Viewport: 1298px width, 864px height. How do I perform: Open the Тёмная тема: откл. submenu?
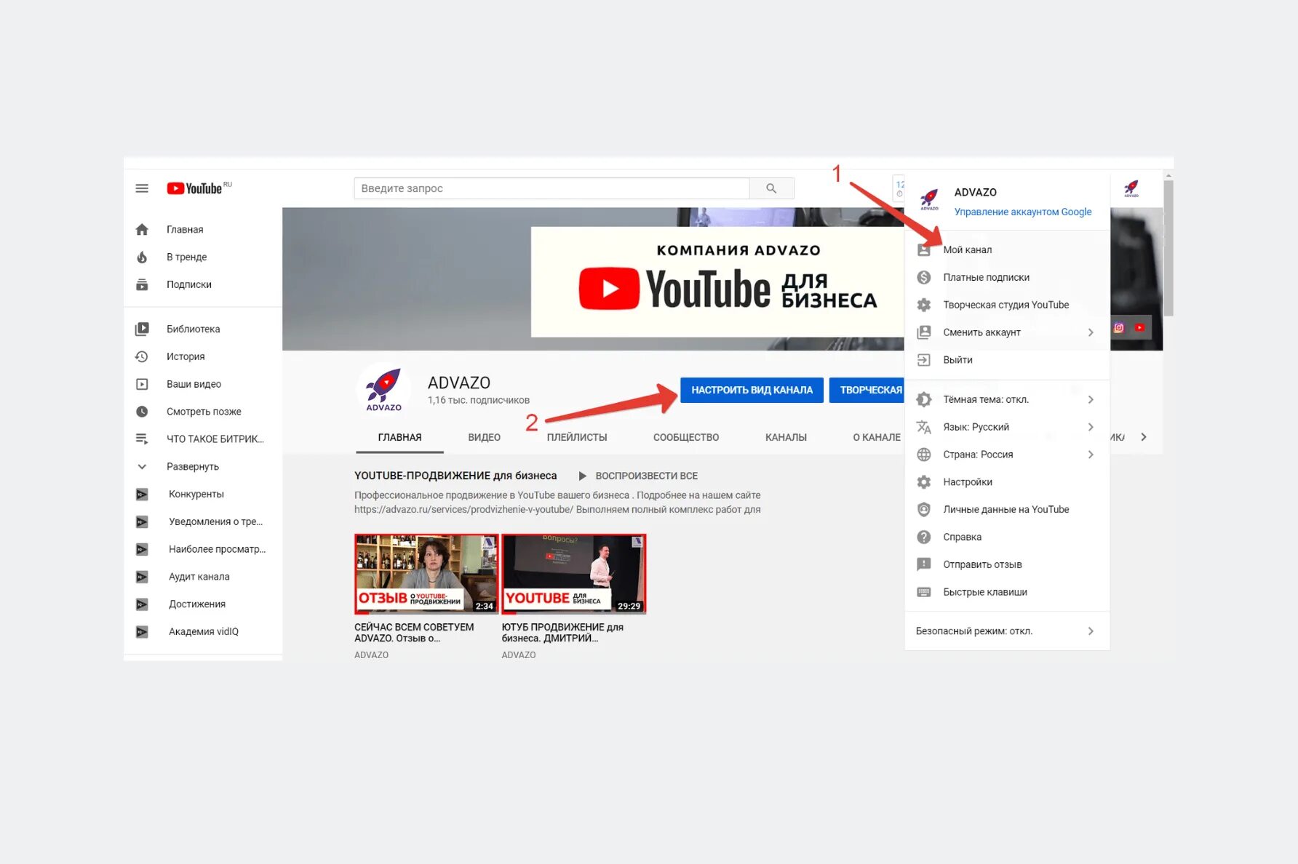click(x=1091, y=400)
